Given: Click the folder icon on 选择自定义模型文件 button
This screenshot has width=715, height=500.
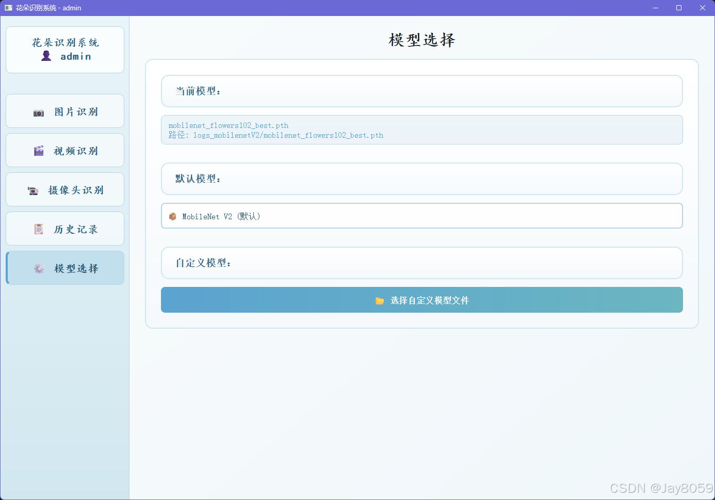Looking at the screenshot, I should (x=380, y=300).
